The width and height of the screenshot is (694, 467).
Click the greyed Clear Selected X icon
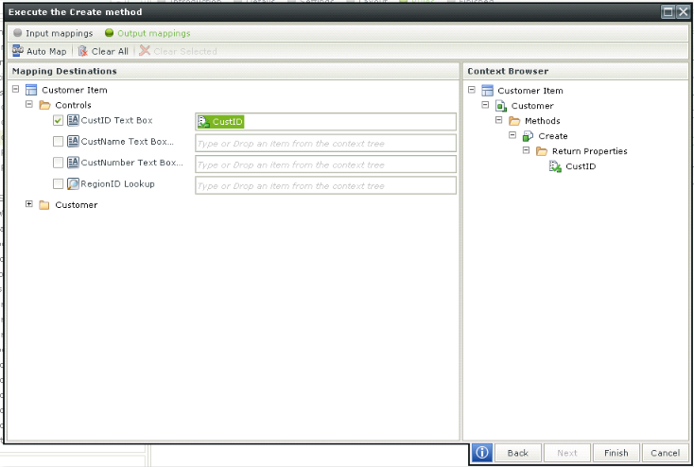pyautogui.click(x=145, y=50)
